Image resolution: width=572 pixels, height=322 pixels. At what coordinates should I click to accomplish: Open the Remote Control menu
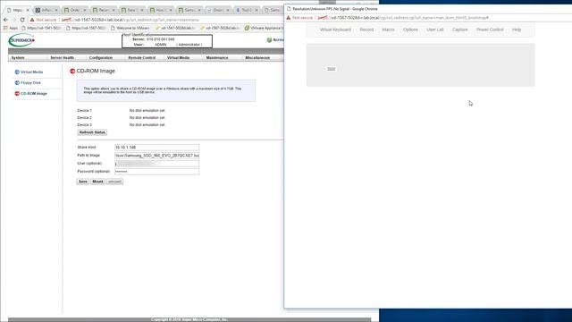coord(141,57)
